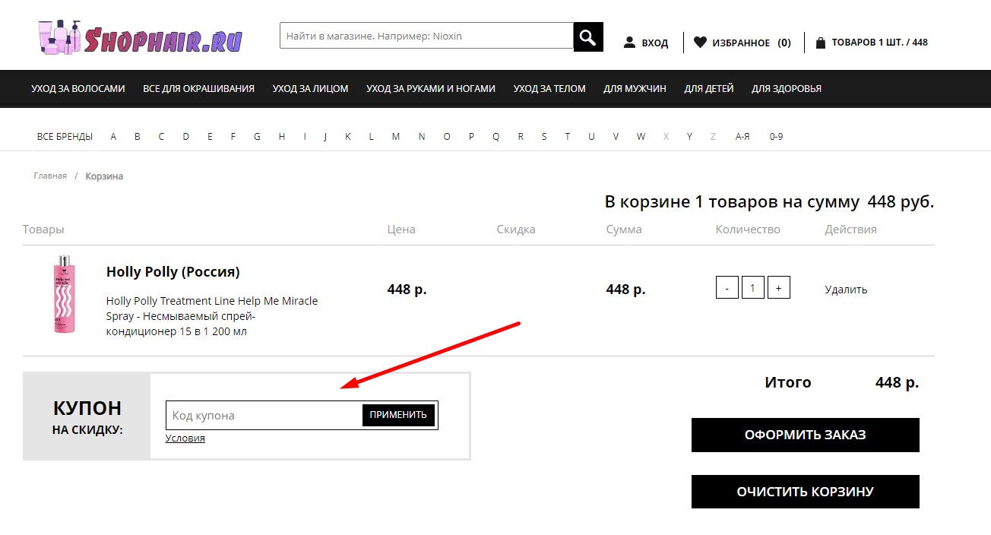Image resolution: width=991 pixels, height=535 pixels.
Task: Select ВСЕ БРЕНДЫ brand filter
Action: point(65,137)
